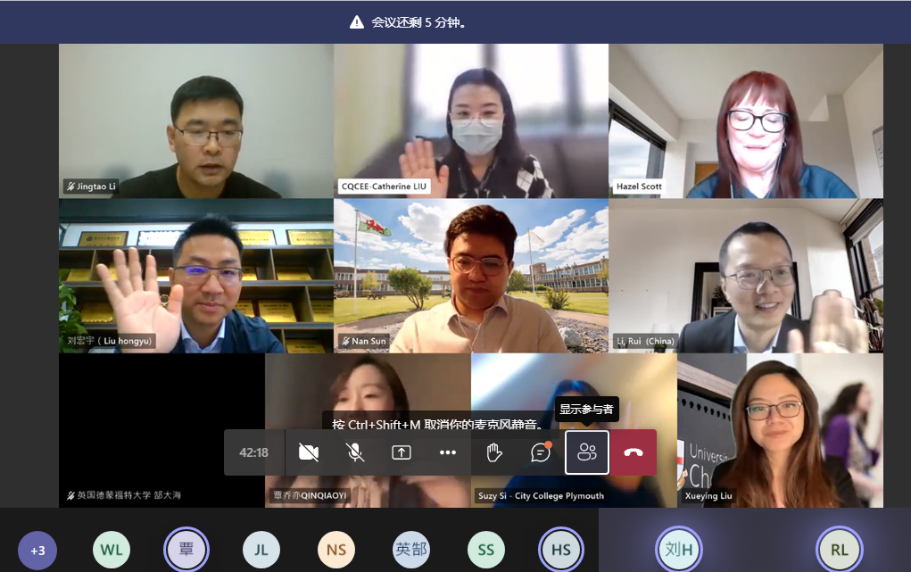
Task: Unmute the microphone
Action: coord(355,452)
